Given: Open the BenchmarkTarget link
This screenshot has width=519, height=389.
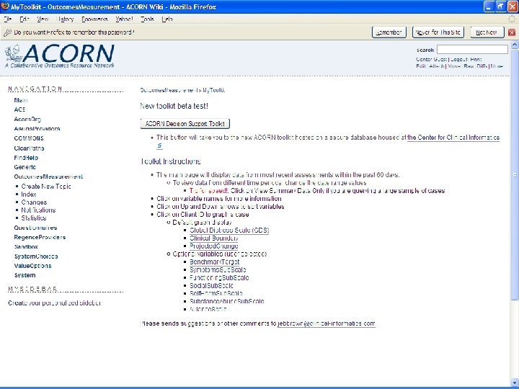Looking at the screenshot, I should (214, 262).
